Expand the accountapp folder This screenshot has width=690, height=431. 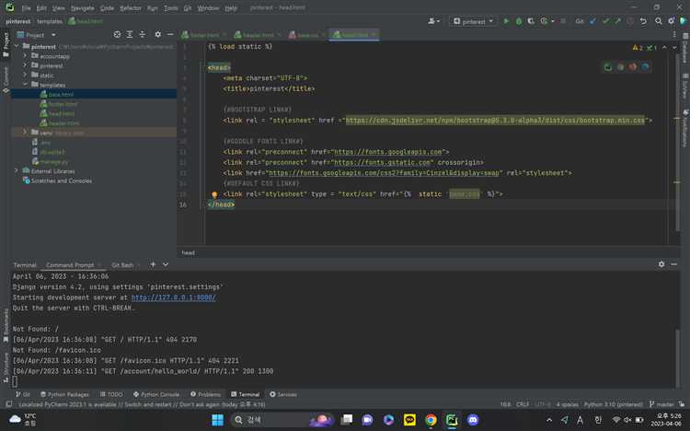click(x=25, y=56)
